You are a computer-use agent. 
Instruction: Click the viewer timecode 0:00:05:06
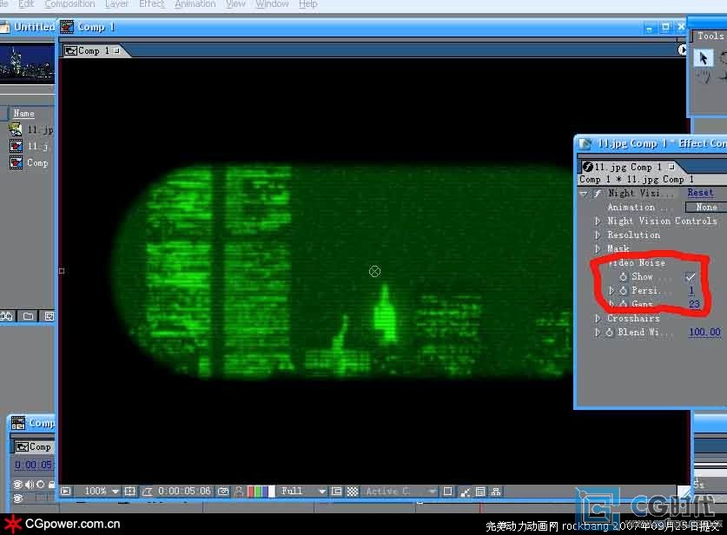coord(184,491)
